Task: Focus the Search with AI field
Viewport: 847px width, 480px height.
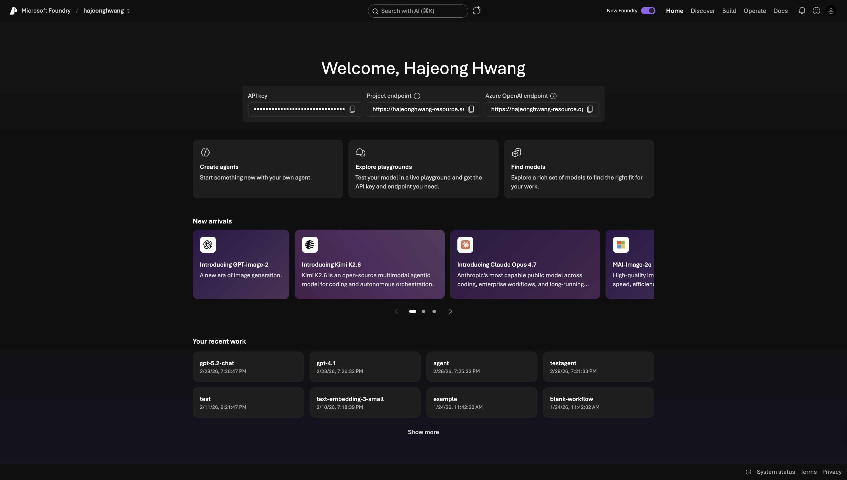Action: click(418, 11)
